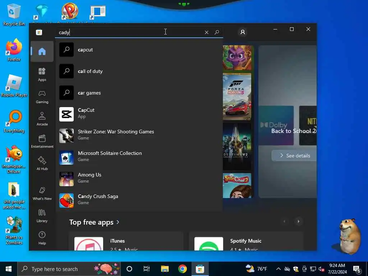Click the muted volume tray icon
Screen dimensions: 368x276
[321, 269]
